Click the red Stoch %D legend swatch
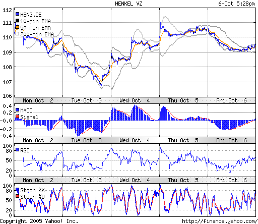The width and height of the screenshot is (258, 224). (17, 196)
